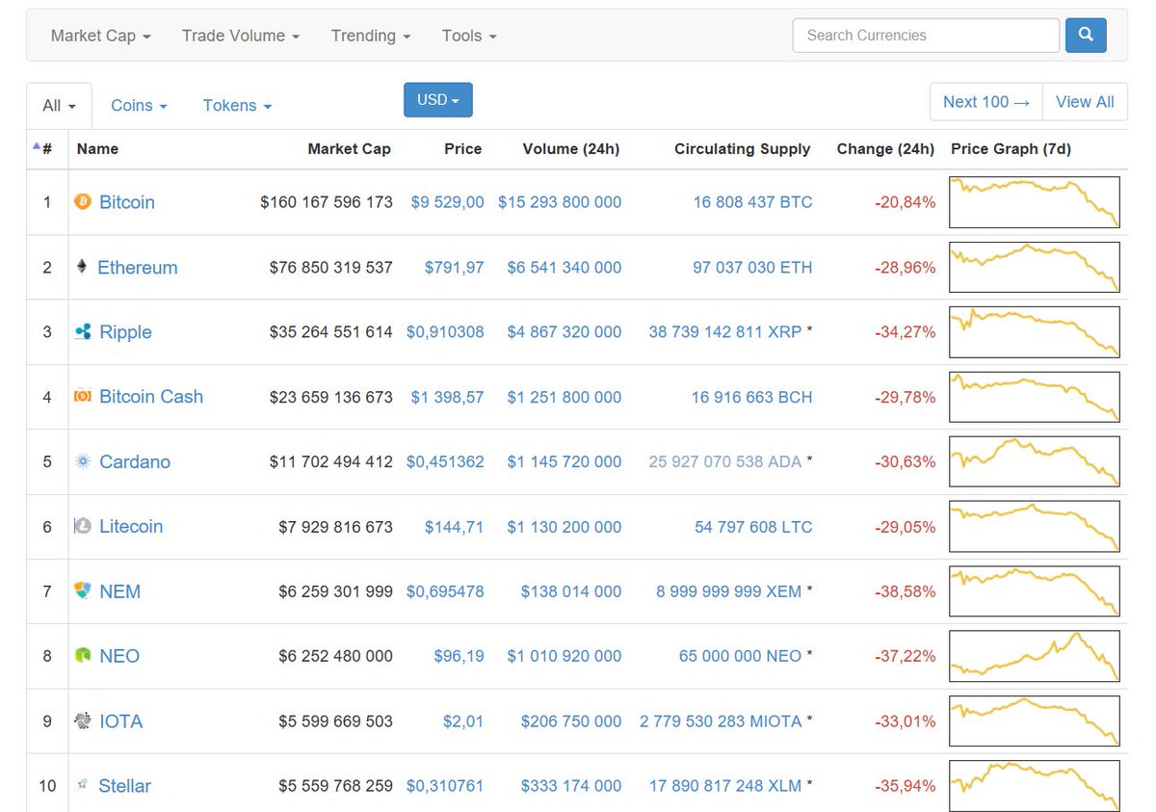1156x812 pixels.
Task: Open the Ethereum name link
Action: (x=138, y=268)
